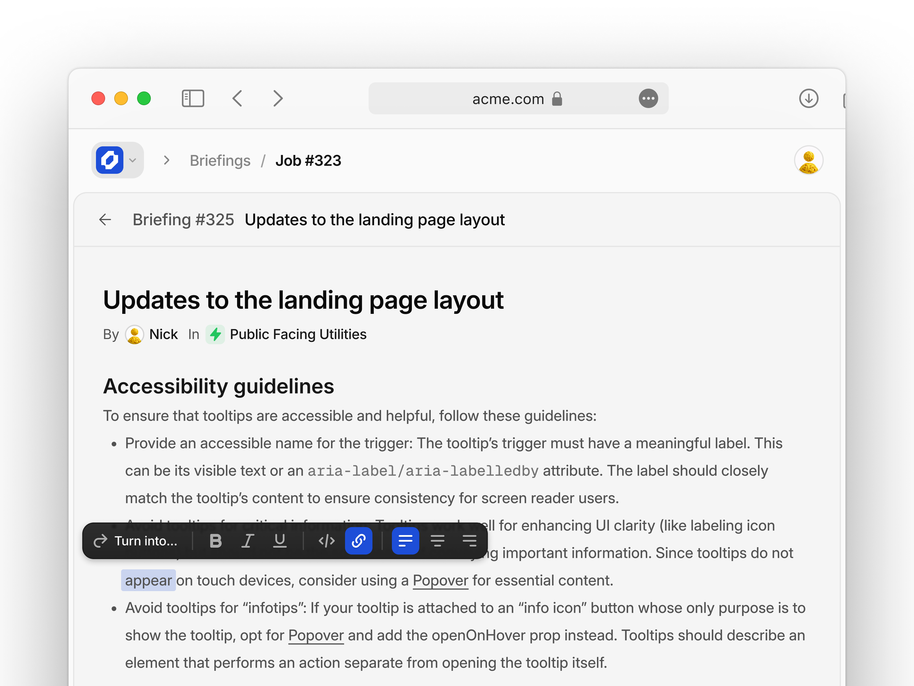914x686 pixels.
Task: Toggle italic formatting
Action: pos(248,541)
